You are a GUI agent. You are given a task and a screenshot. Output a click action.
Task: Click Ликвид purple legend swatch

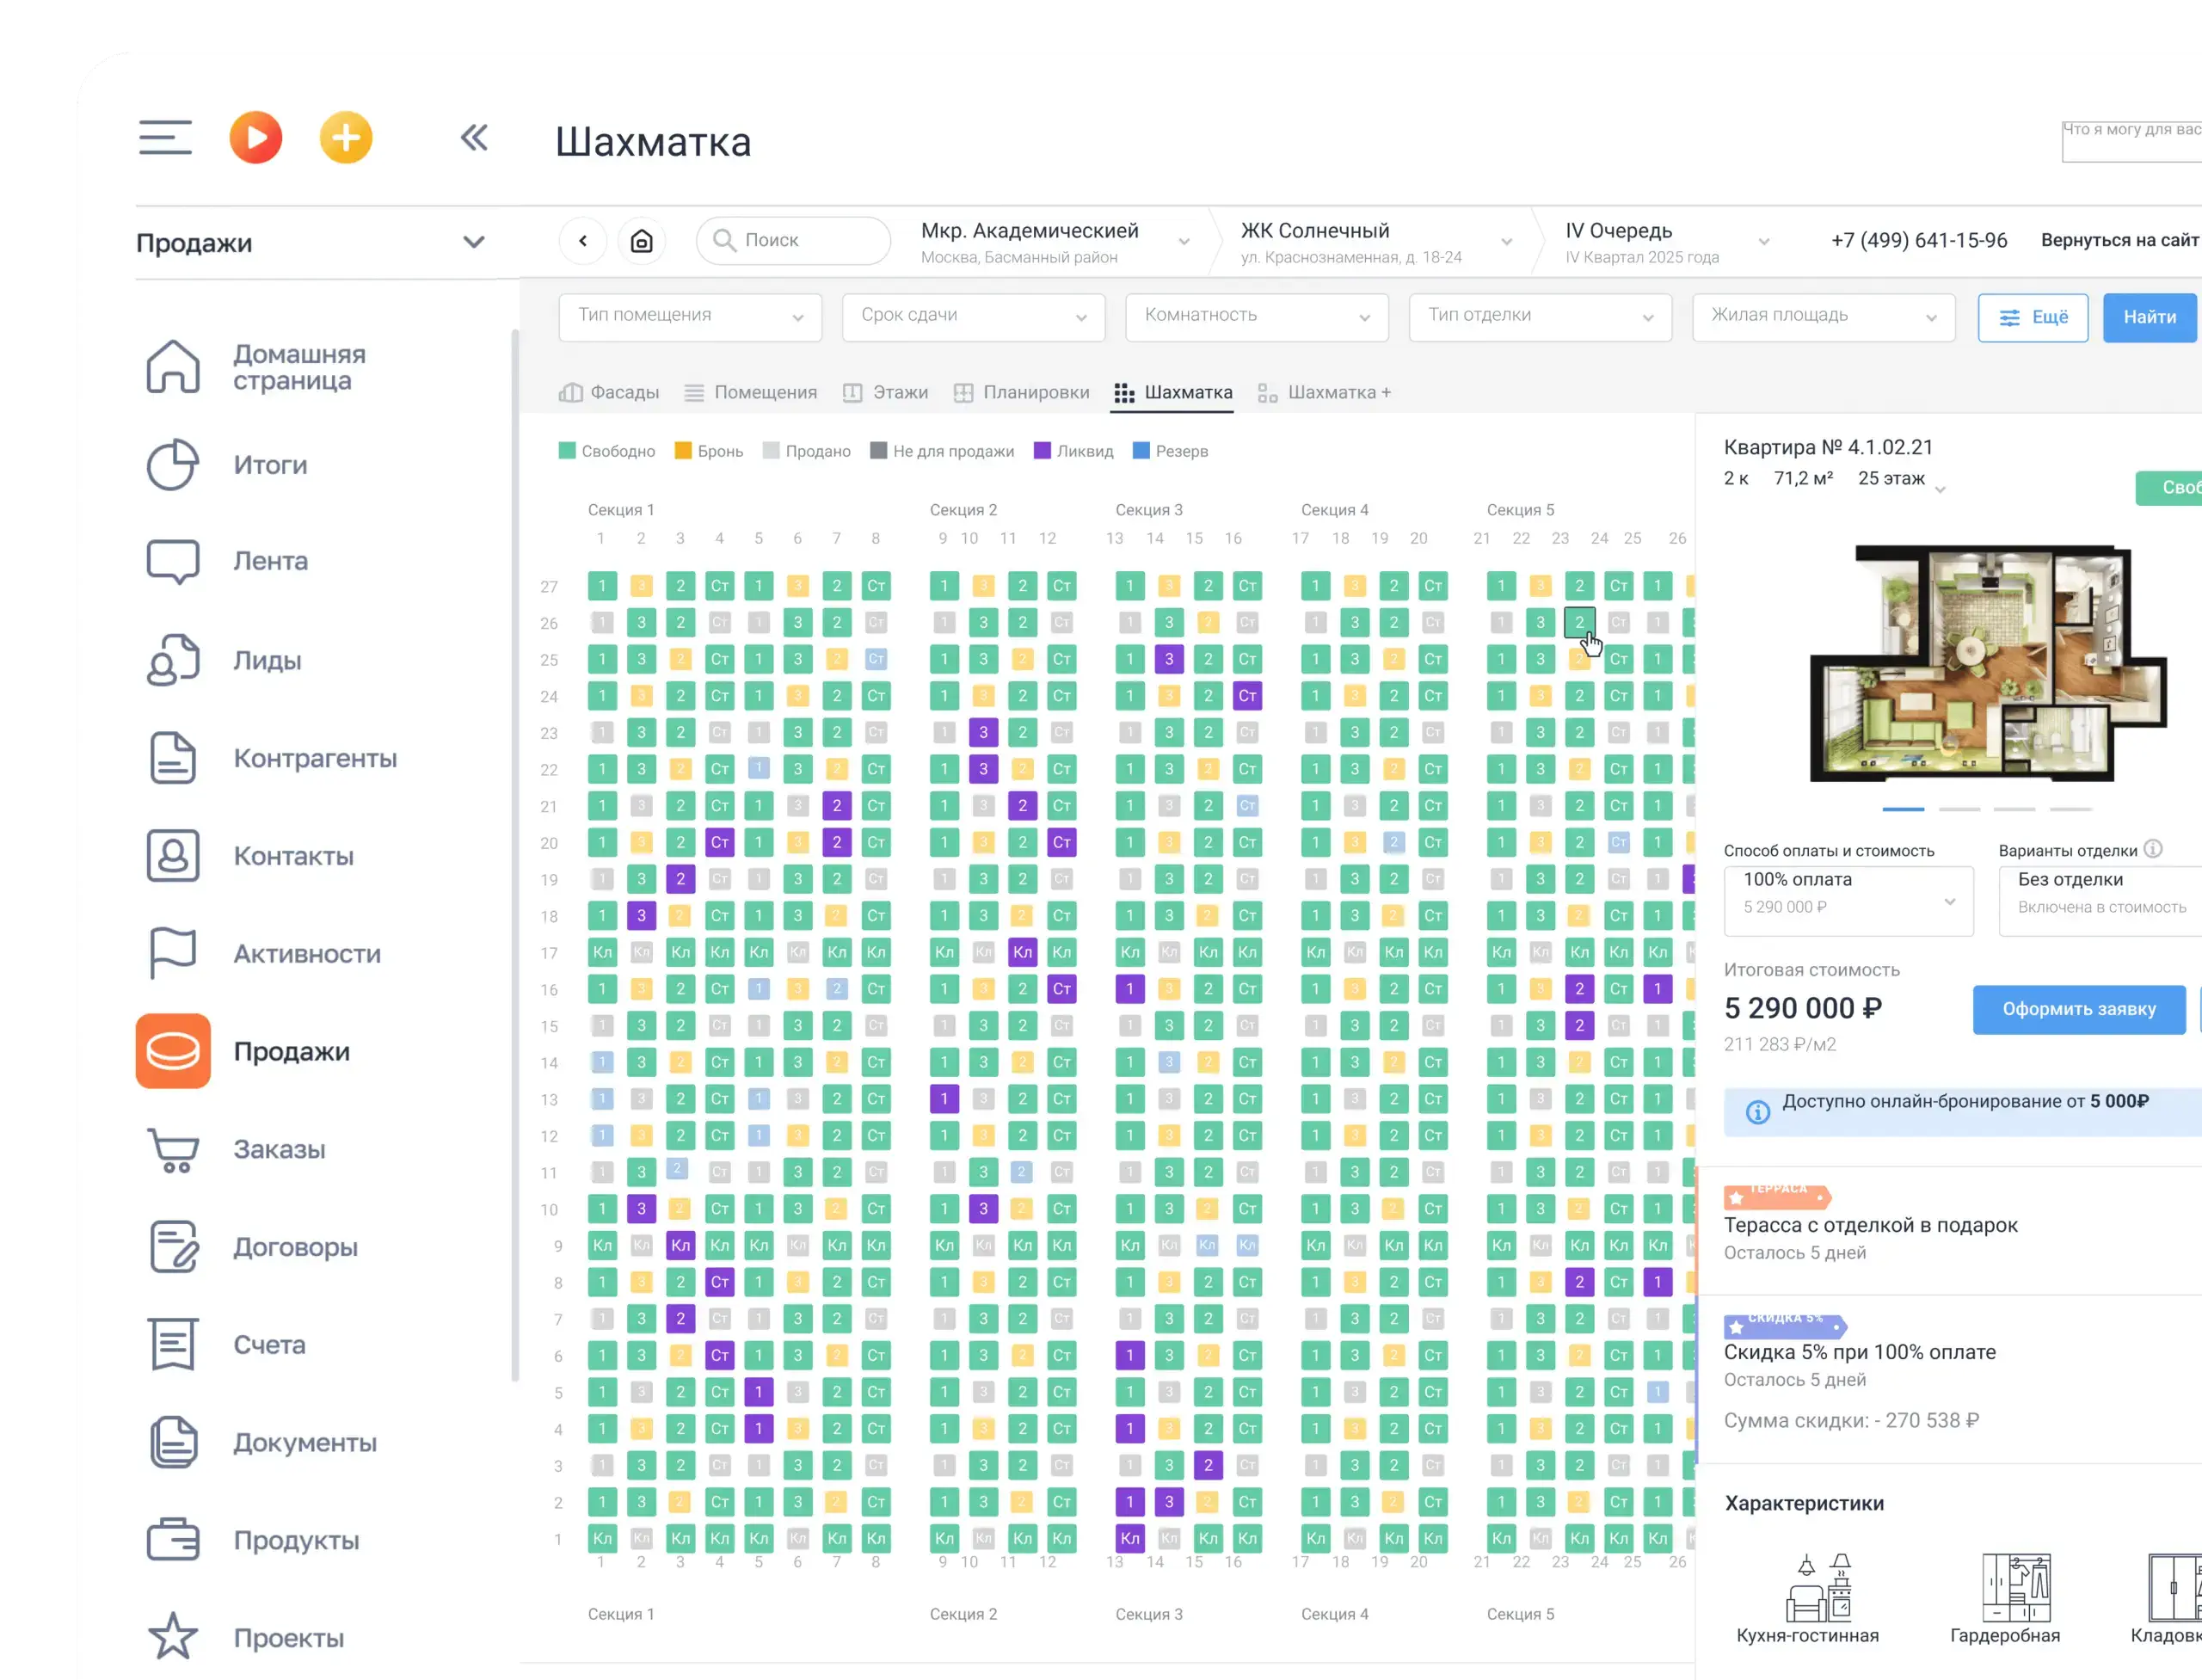pos(1042,451)
